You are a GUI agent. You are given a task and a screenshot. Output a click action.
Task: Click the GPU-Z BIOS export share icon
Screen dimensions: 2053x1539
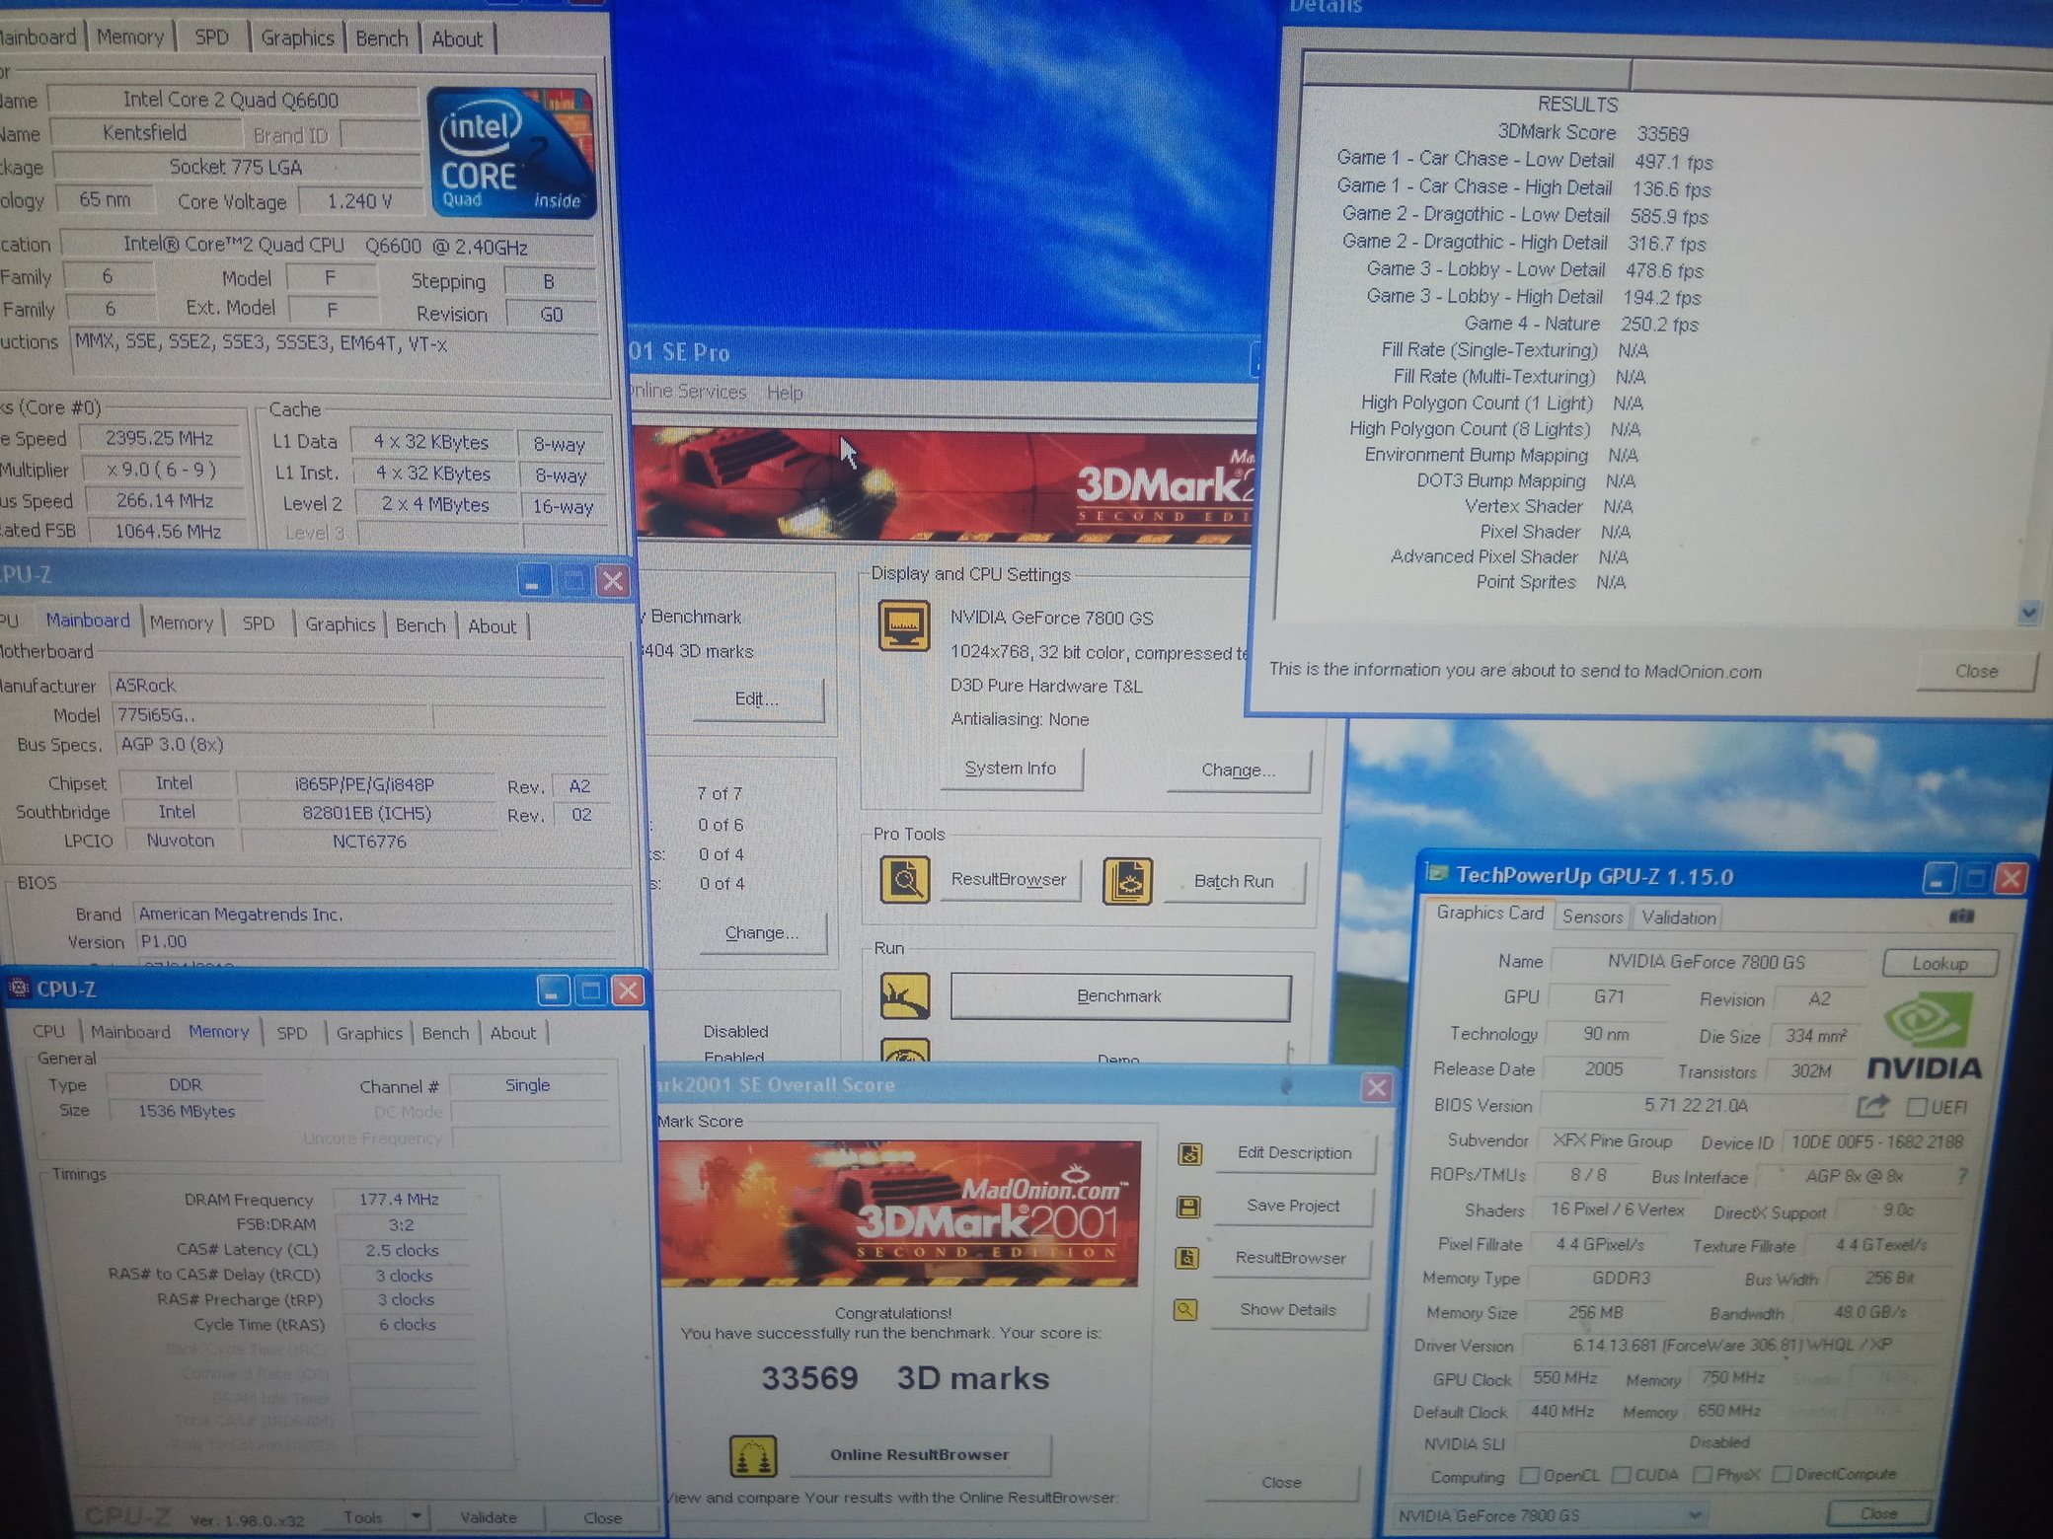[1872, 1106]
